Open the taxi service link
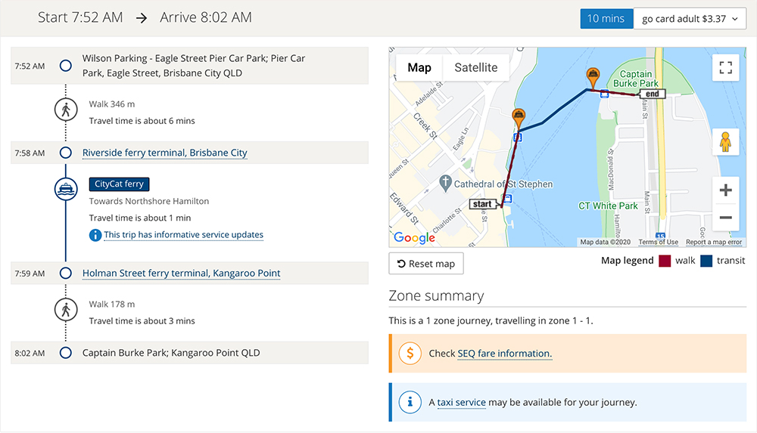 [461, 403]
